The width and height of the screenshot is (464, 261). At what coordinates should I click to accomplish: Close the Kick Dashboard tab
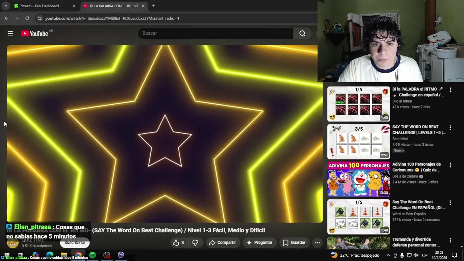click(74, 6)
